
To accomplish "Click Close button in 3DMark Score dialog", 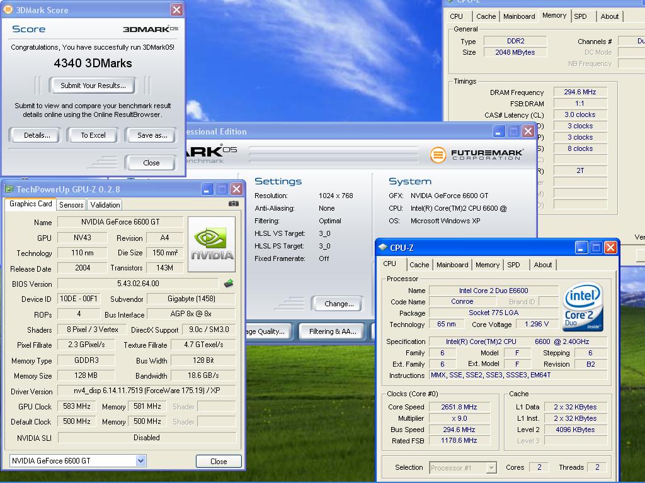I will click(x=151, y=163).
